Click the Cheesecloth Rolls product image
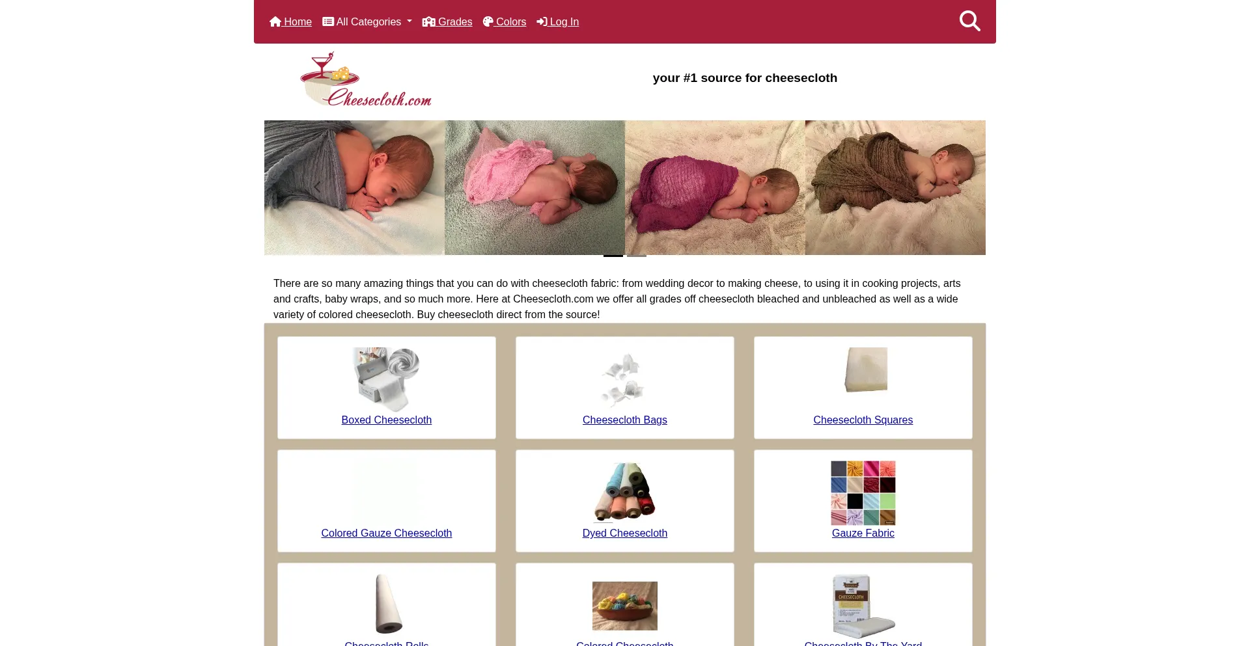Viewport: 1250px width, 646px height. pyautogui.click(x=389, y=604)
